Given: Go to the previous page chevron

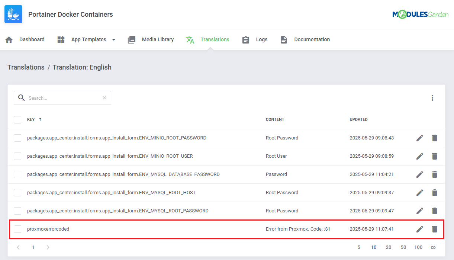Looking at the screenshot, I should click(x=18, y=247).
